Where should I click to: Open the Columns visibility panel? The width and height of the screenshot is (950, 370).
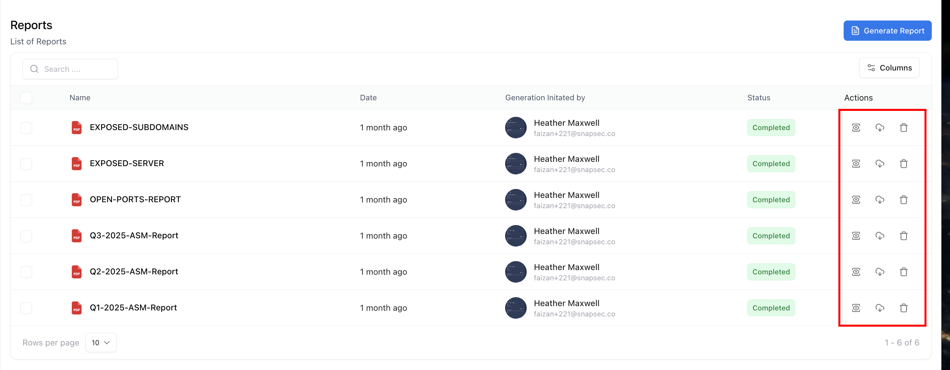click(x=889, y=68)
